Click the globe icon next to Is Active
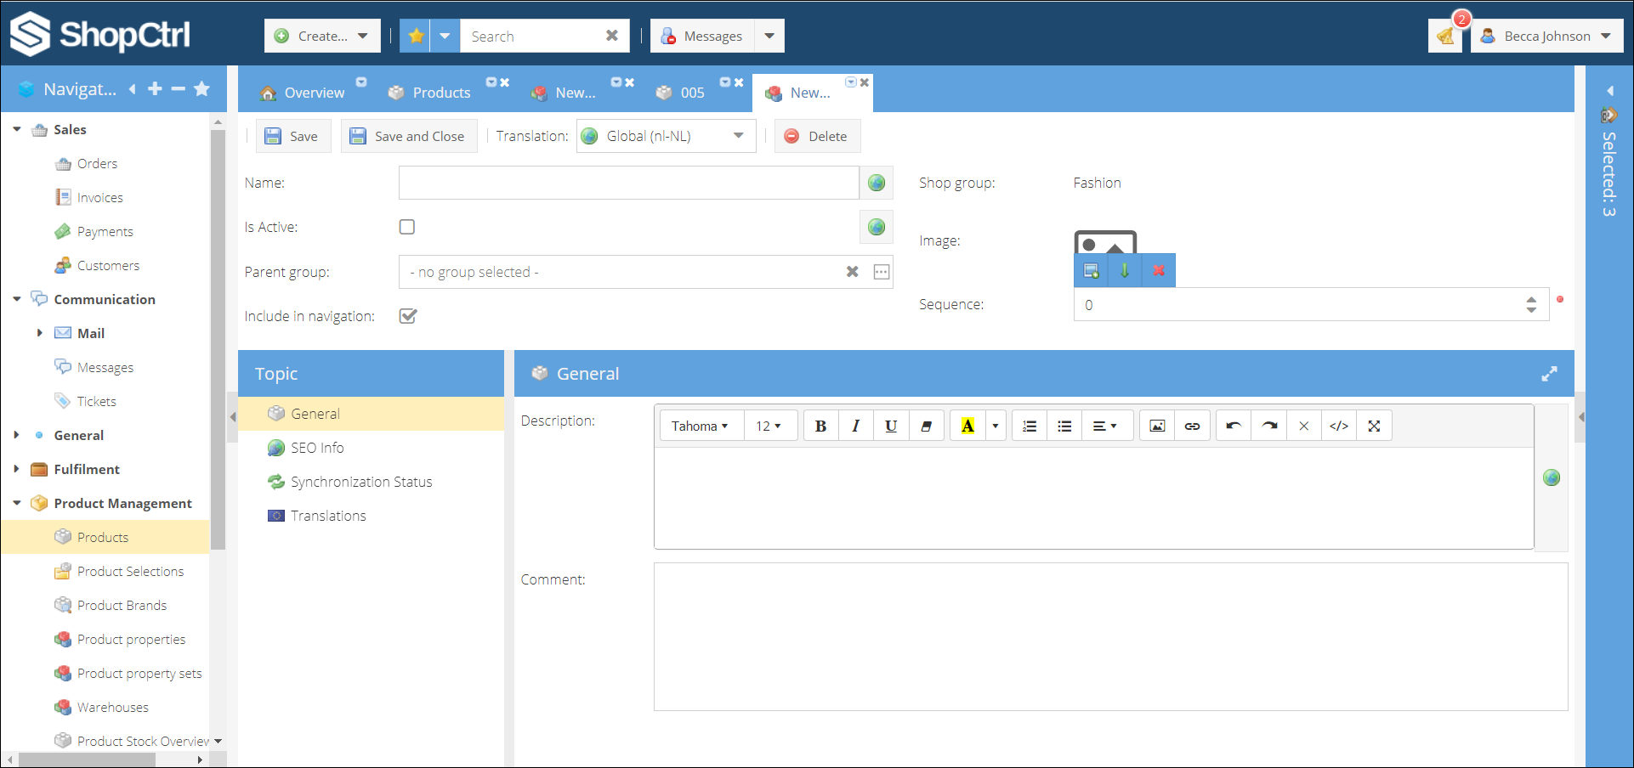The image size is (1634, 768). pos(877,227)
